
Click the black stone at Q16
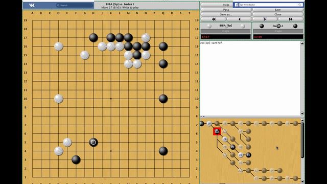point(163,47)
